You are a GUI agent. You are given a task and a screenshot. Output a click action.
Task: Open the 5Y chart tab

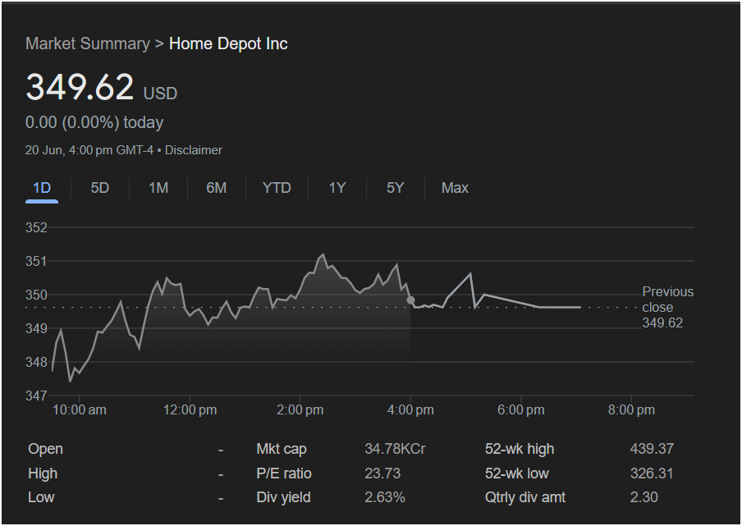pos(395,188)
